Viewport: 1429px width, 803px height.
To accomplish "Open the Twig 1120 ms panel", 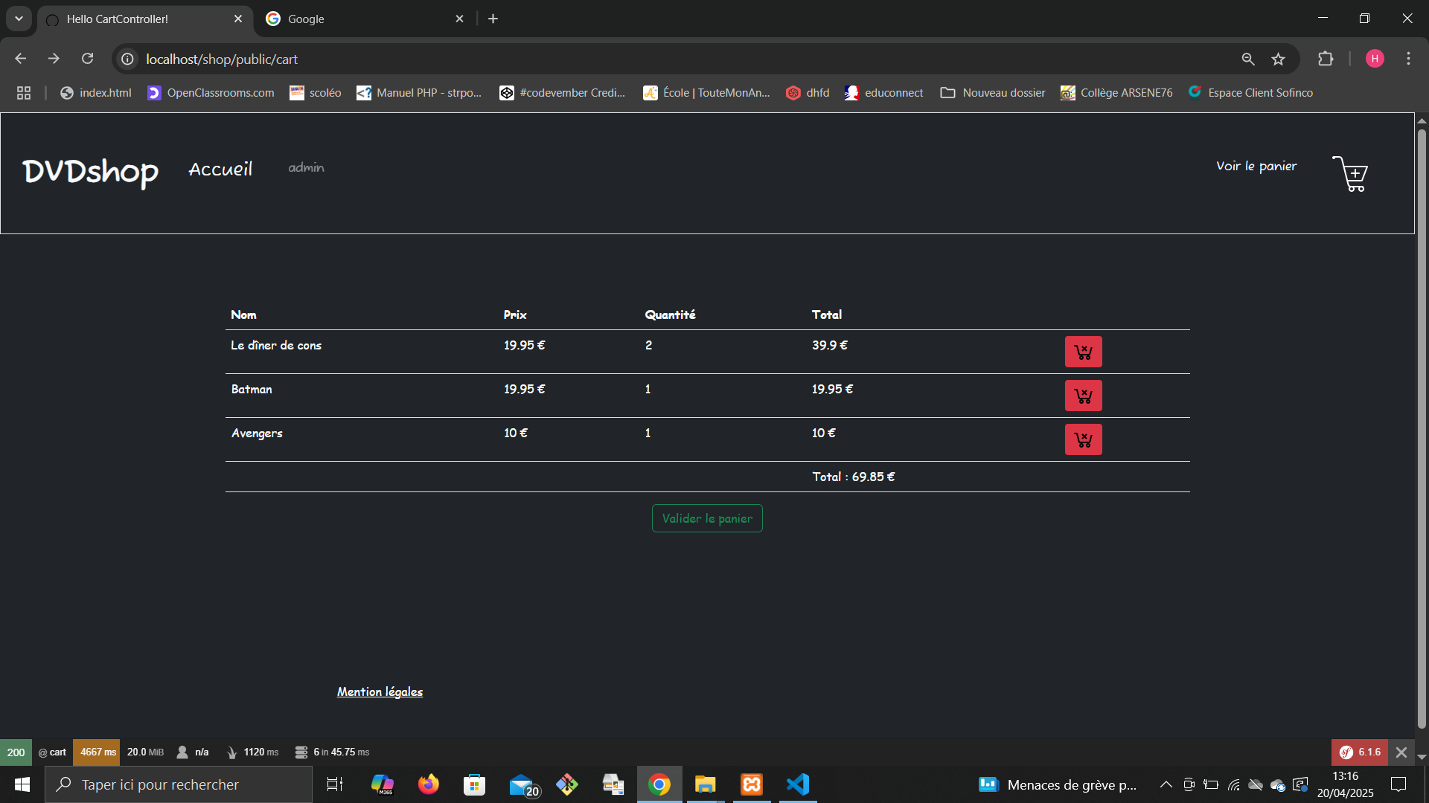I will tap(252, 752).
